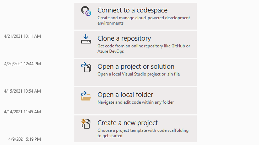The width and height of the screenshot is (259, 145).
Task: Click the project template scaffolding description
Action: coord(143,133)
